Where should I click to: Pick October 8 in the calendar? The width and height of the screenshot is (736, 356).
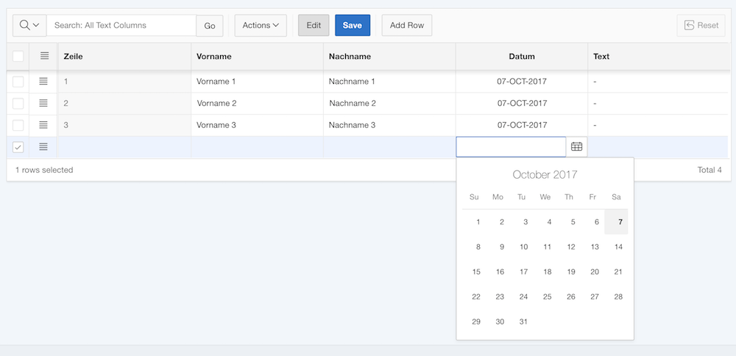474,246
